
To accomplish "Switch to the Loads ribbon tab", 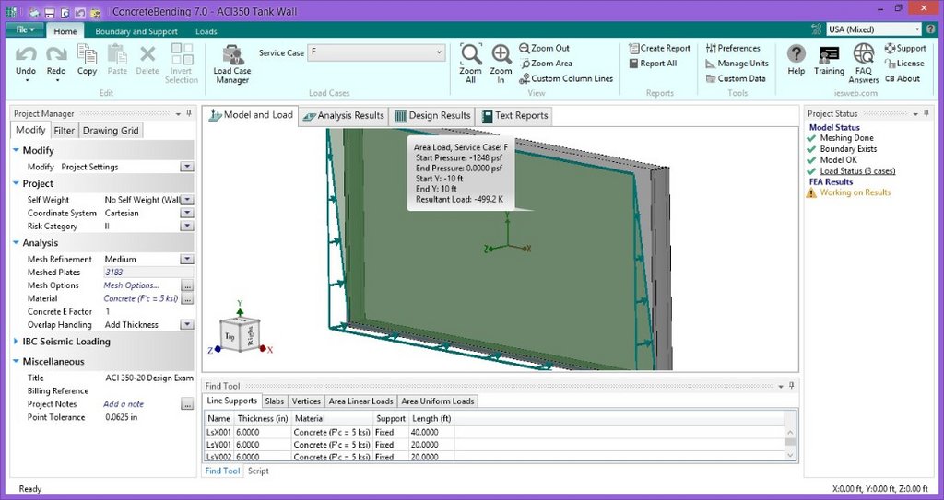I will click(x=206, y=31).
